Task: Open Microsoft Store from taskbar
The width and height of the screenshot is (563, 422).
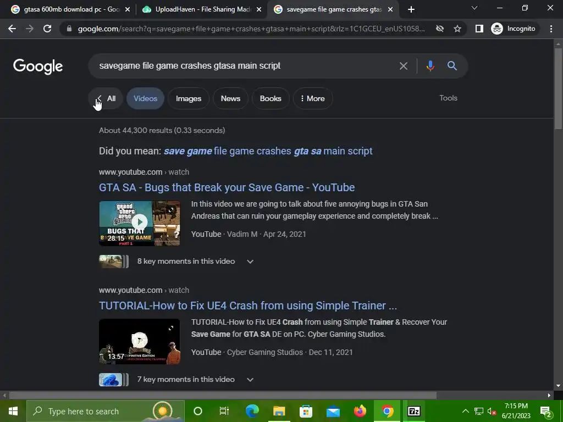Action: (x=306, y=411)
